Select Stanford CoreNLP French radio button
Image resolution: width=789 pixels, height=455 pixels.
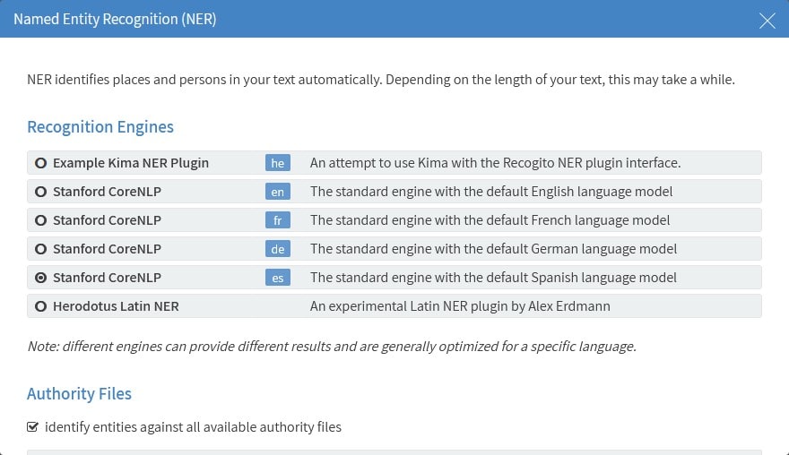40,220
